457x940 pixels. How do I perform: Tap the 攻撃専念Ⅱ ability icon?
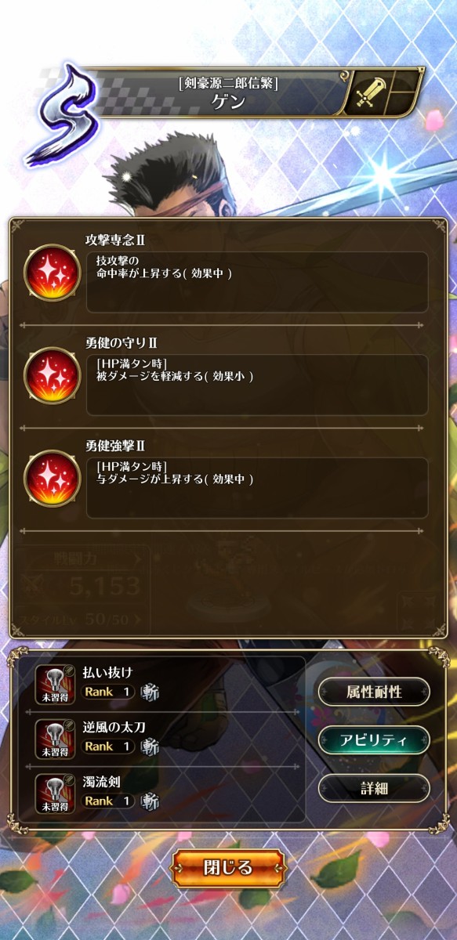coord(53,273)
